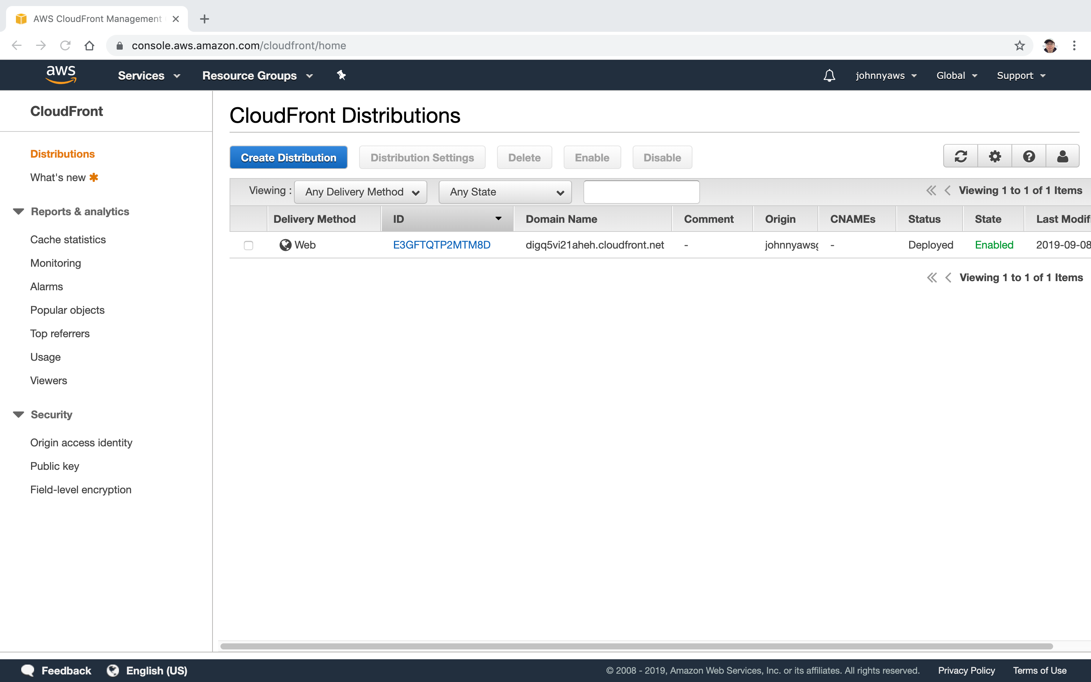This screenshot has width=1091, height=682.
Task: Open the Support menu
Action: click(1021, 75)
